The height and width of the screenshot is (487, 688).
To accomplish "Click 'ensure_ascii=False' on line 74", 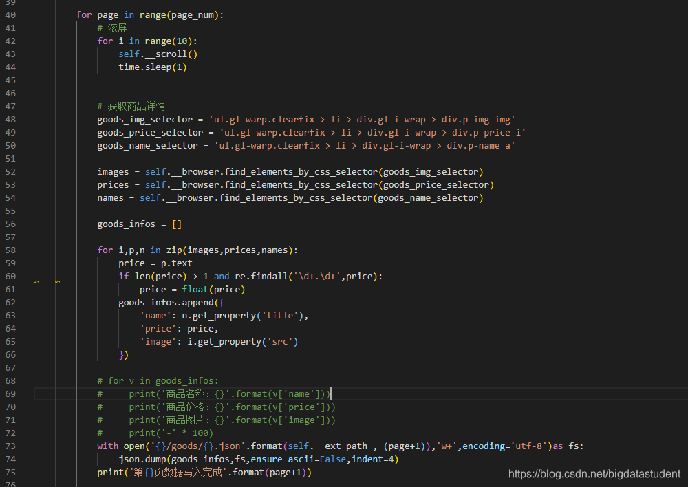I will click(x=299, y=459).
